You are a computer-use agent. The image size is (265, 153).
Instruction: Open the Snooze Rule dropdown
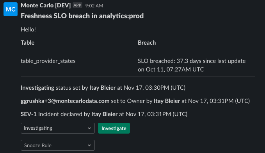[x=58, y=145]
